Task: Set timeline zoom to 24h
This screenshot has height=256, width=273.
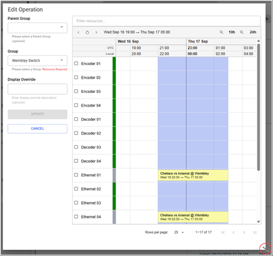Action: (253, 32)
